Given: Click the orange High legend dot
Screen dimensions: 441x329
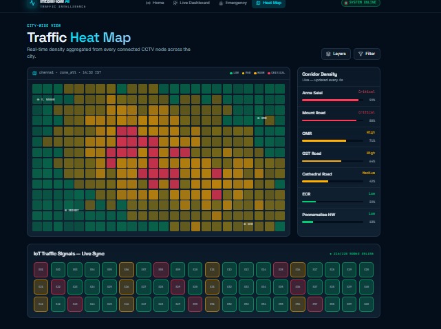Looking at the screenshot, I should point(255,73).
